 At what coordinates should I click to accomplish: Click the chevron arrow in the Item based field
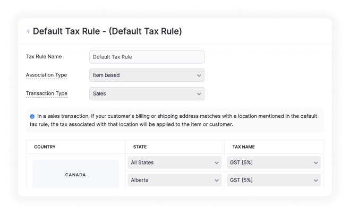coord(199,75)
